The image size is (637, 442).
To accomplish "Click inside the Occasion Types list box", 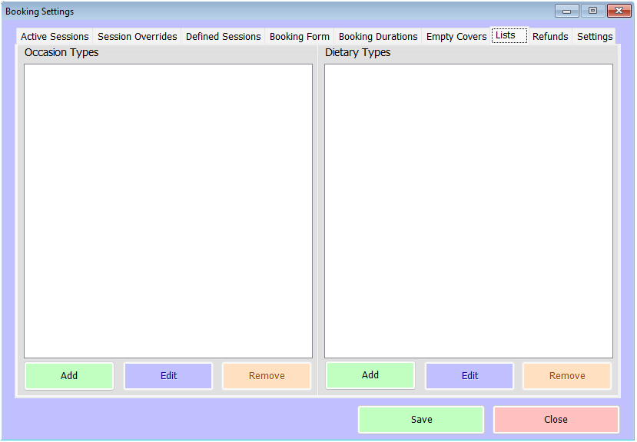I will (x=168, y=211).
